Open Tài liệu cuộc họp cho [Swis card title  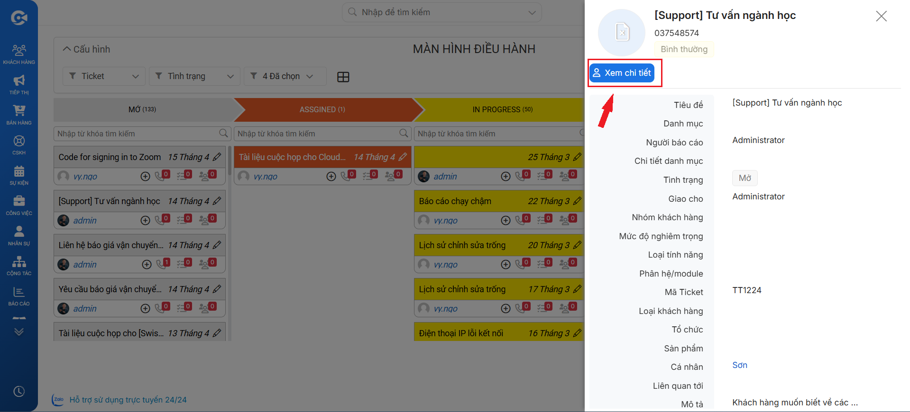(111, 333)
